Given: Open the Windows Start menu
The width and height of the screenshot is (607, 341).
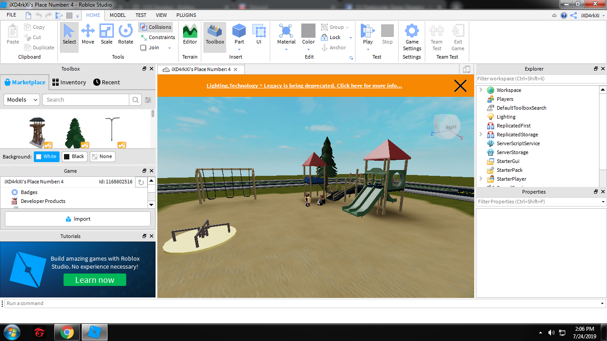Looking at the screenshot, I should click(12, 332).
